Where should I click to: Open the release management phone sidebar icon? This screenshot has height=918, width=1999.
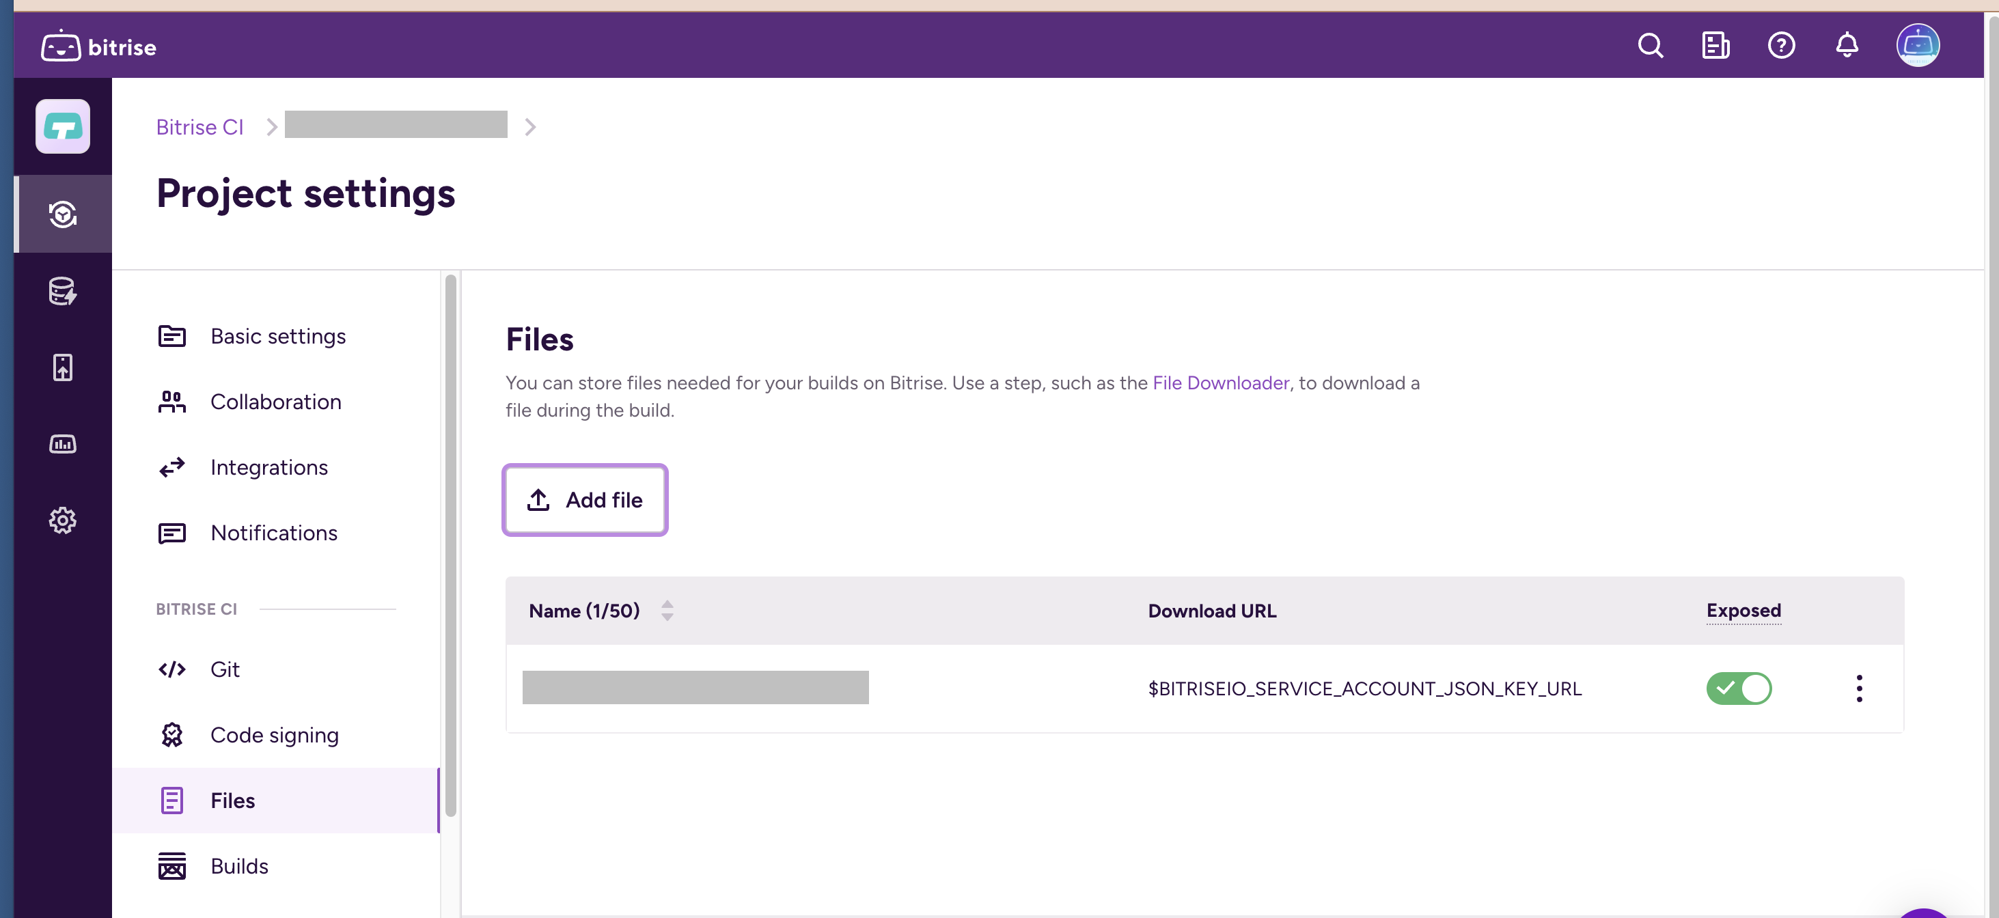(62, 368)
